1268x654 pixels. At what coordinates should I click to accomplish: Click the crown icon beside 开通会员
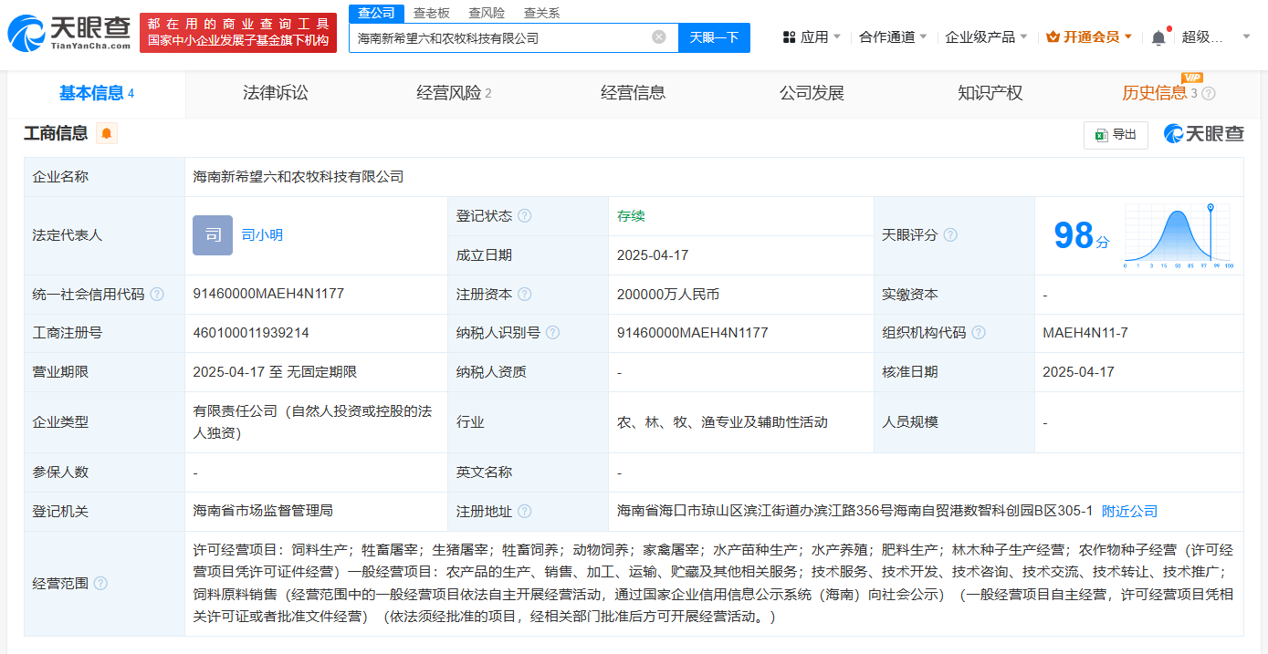point(1053,37)
